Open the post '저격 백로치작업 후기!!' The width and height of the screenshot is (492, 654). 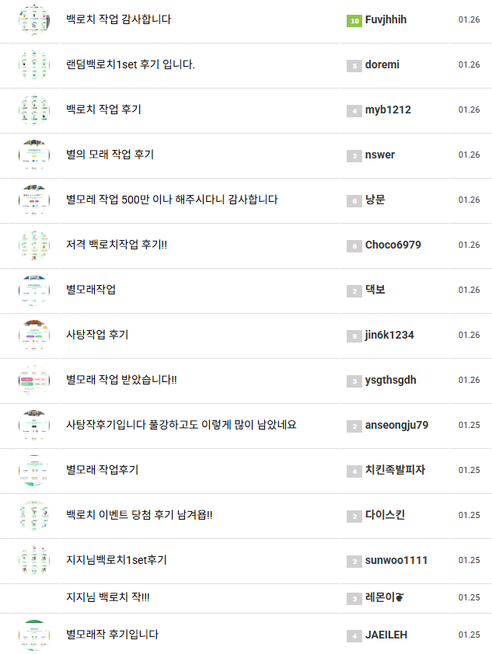117,245
